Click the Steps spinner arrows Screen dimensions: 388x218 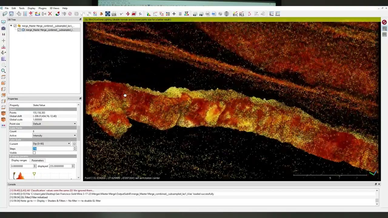[75, 149]
